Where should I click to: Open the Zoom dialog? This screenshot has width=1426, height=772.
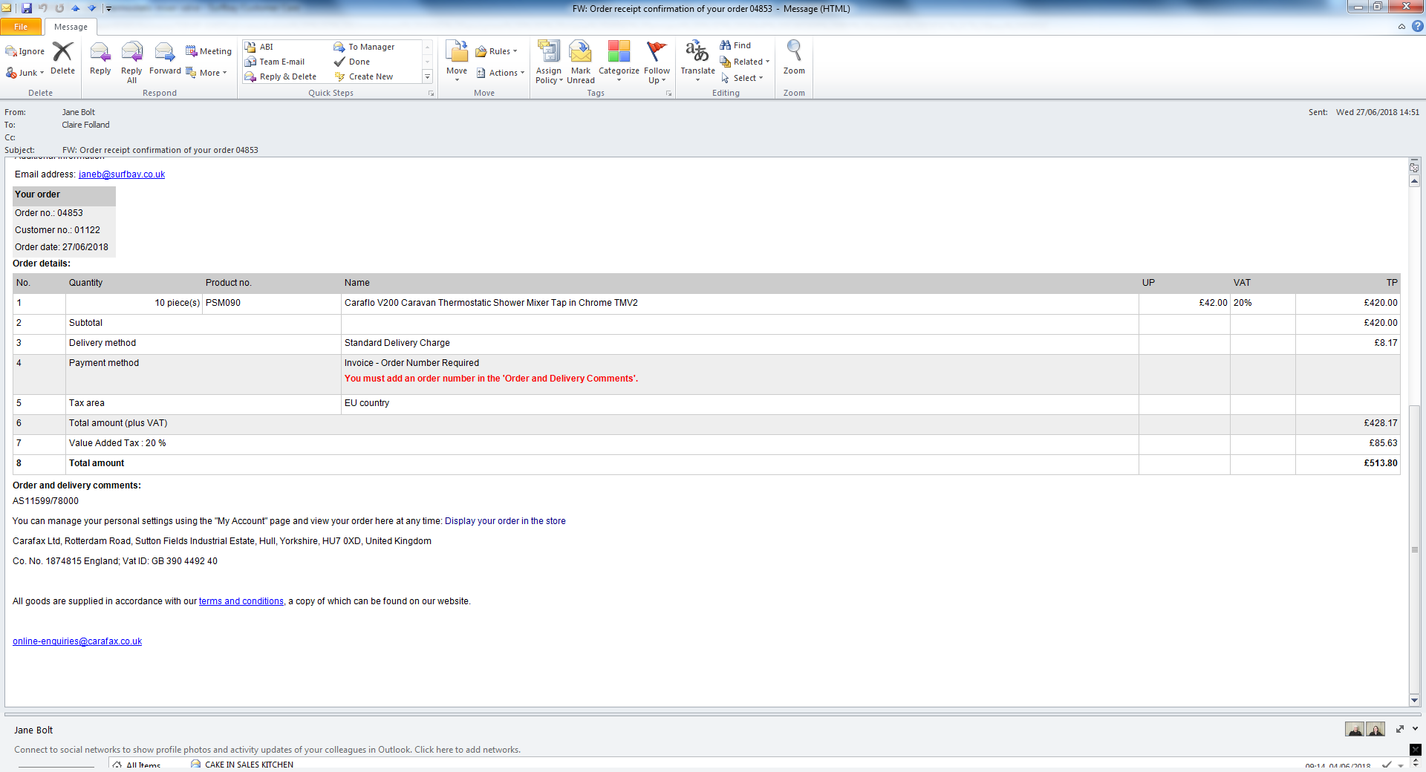[794, 59]
